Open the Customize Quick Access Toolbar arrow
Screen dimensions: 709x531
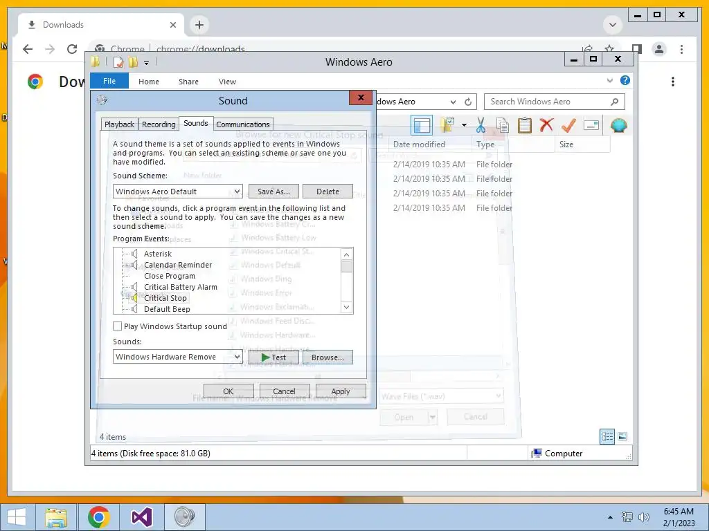tap(147, 63)
